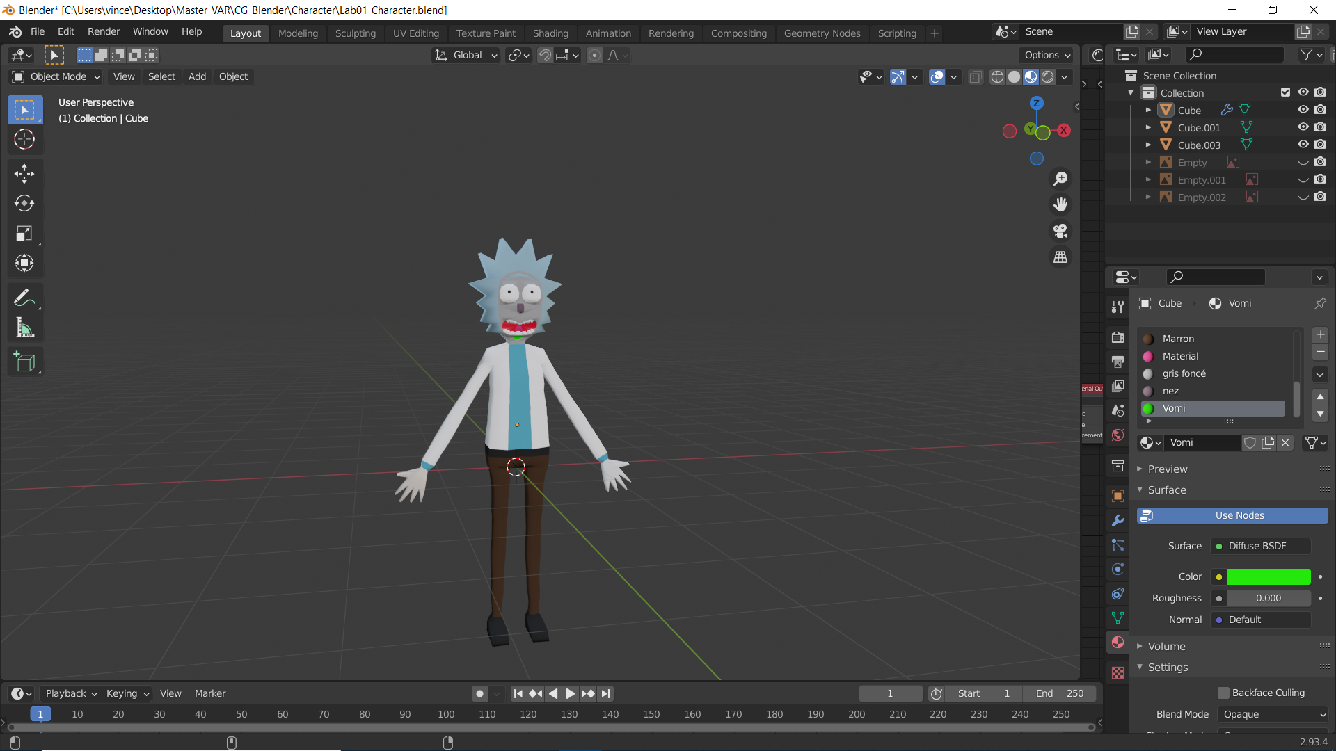Activate the Move tool
Viewport: 1336px width, 751px height.
click(24, 173)
